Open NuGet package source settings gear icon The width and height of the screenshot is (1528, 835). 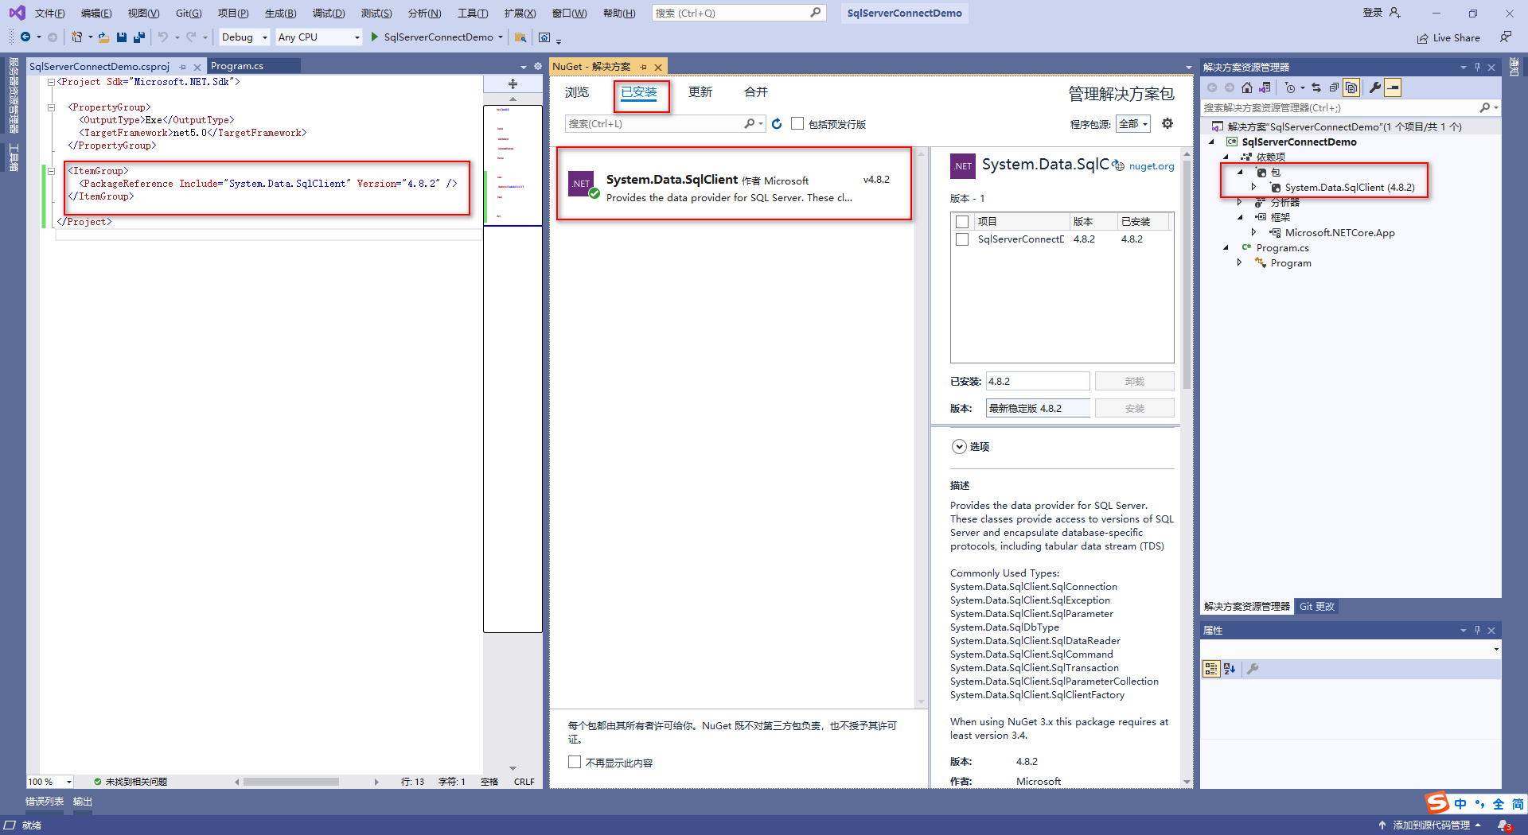1167,123
